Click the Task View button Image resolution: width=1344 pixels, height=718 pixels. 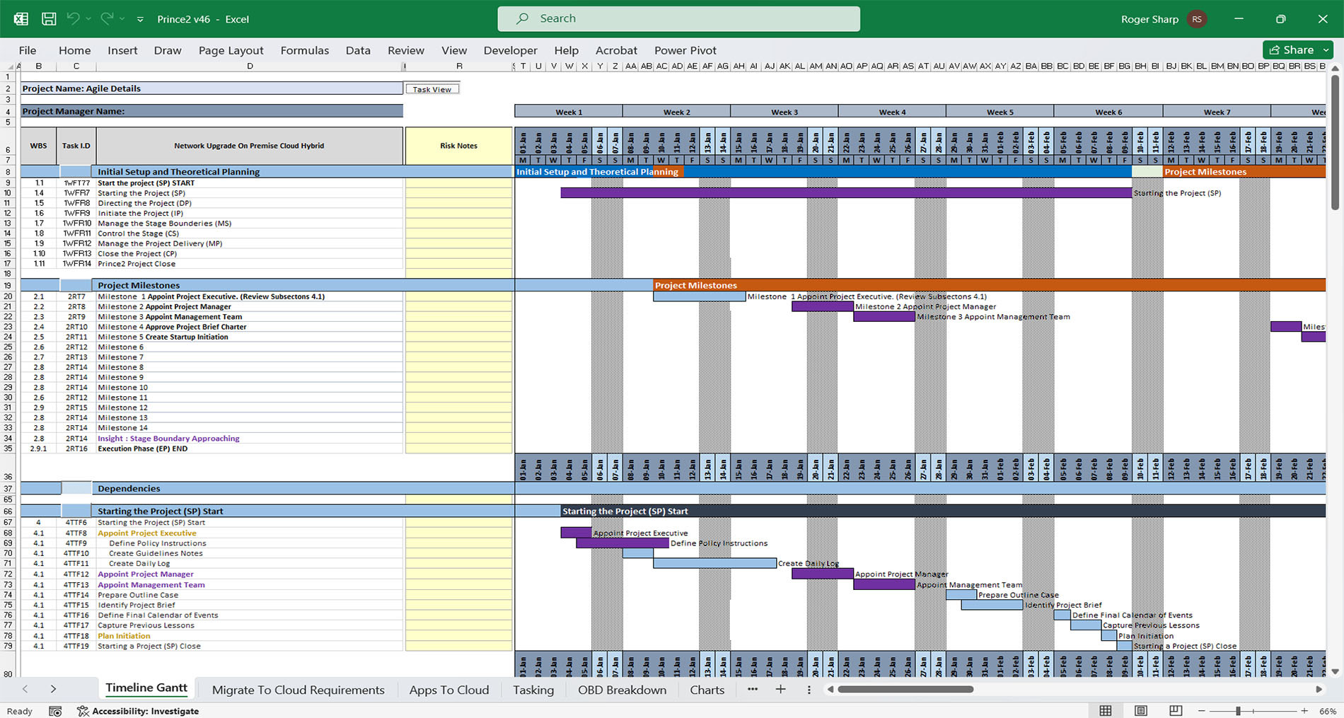[432, 89]
